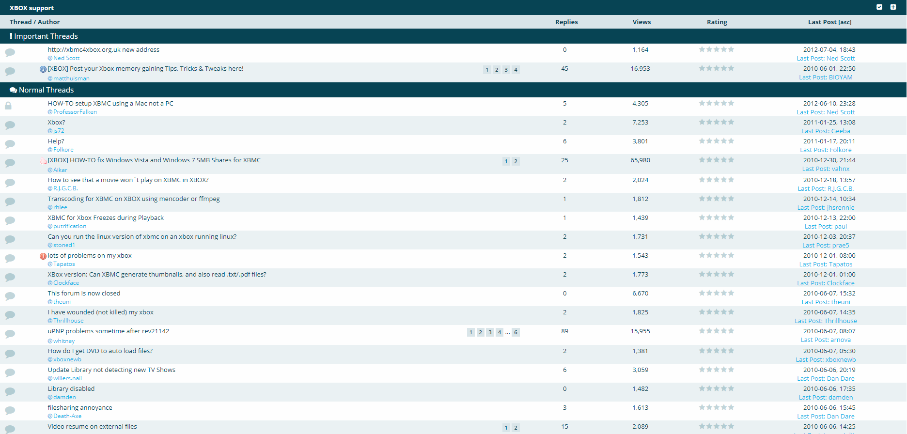907x434 pixels.
Task: Click the exclamation icon beside Important Threads
Action: pyautogui.click(x=11, y=36)
